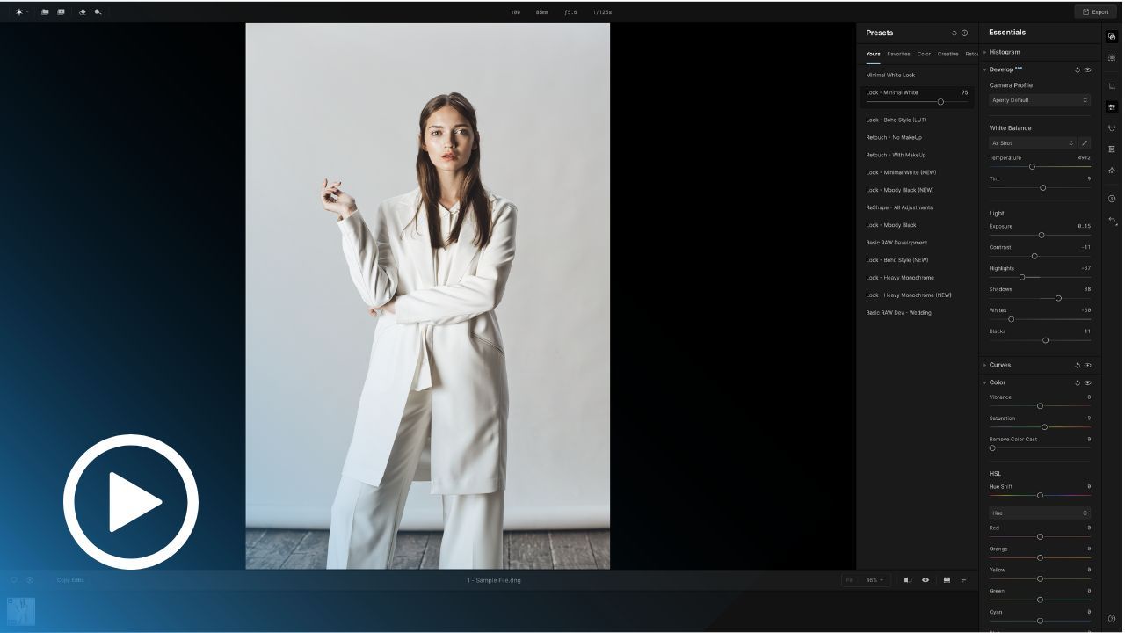1125x633 pixels.
Task: Expand the Histogram section
Action: click(x=1005, y=52)
